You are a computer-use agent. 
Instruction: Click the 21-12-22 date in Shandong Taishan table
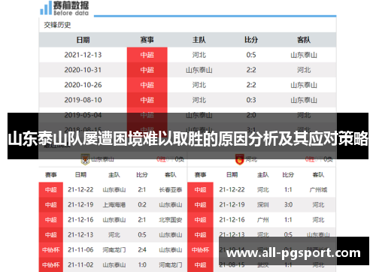tap(80, 190)
